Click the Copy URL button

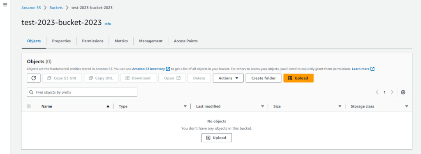click(x=101, y=78)
